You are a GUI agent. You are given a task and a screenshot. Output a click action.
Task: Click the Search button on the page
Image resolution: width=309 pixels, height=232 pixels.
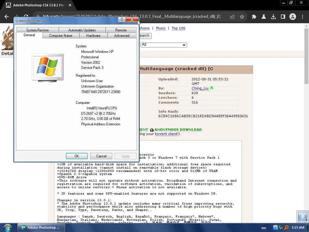pos(145,36)
